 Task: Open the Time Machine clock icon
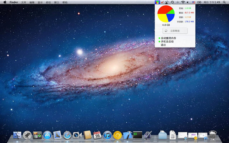173,2
